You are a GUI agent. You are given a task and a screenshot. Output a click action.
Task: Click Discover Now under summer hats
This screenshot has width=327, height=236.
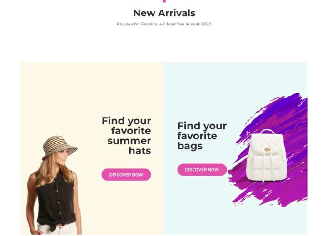pos(126,174)
